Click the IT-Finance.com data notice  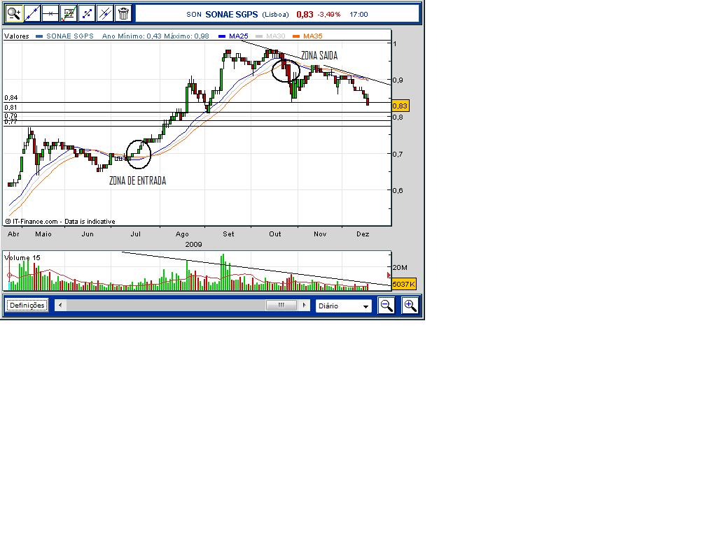60,222
